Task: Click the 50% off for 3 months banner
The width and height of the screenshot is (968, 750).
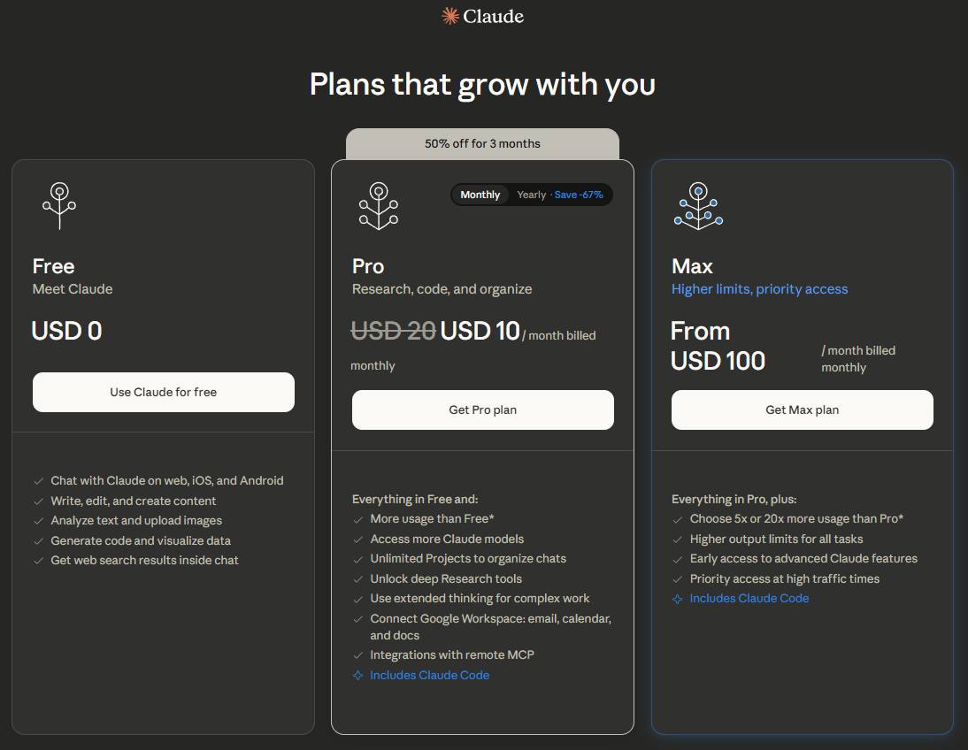Action: [482, 143]
